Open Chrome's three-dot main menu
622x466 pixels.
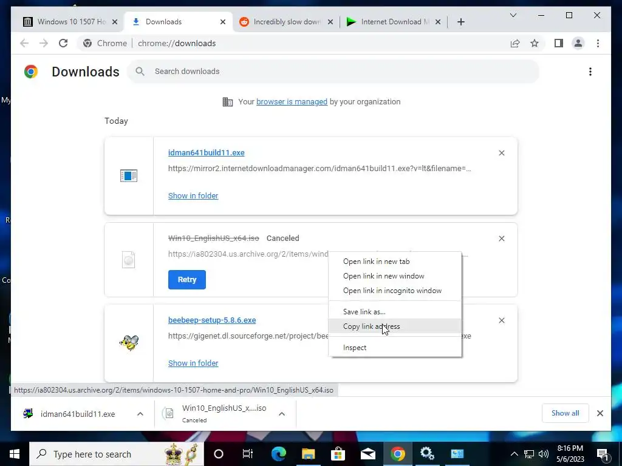(598, 43)
